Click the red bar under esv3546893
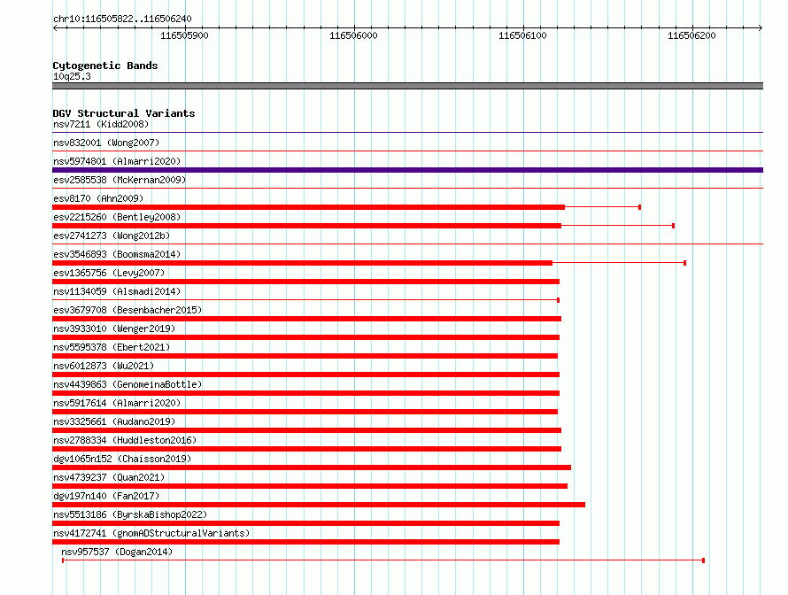 pos(302,263)
